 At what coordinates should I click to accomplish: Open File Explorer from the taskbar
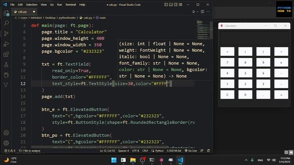pyautogui.click(x=133, y=160)
